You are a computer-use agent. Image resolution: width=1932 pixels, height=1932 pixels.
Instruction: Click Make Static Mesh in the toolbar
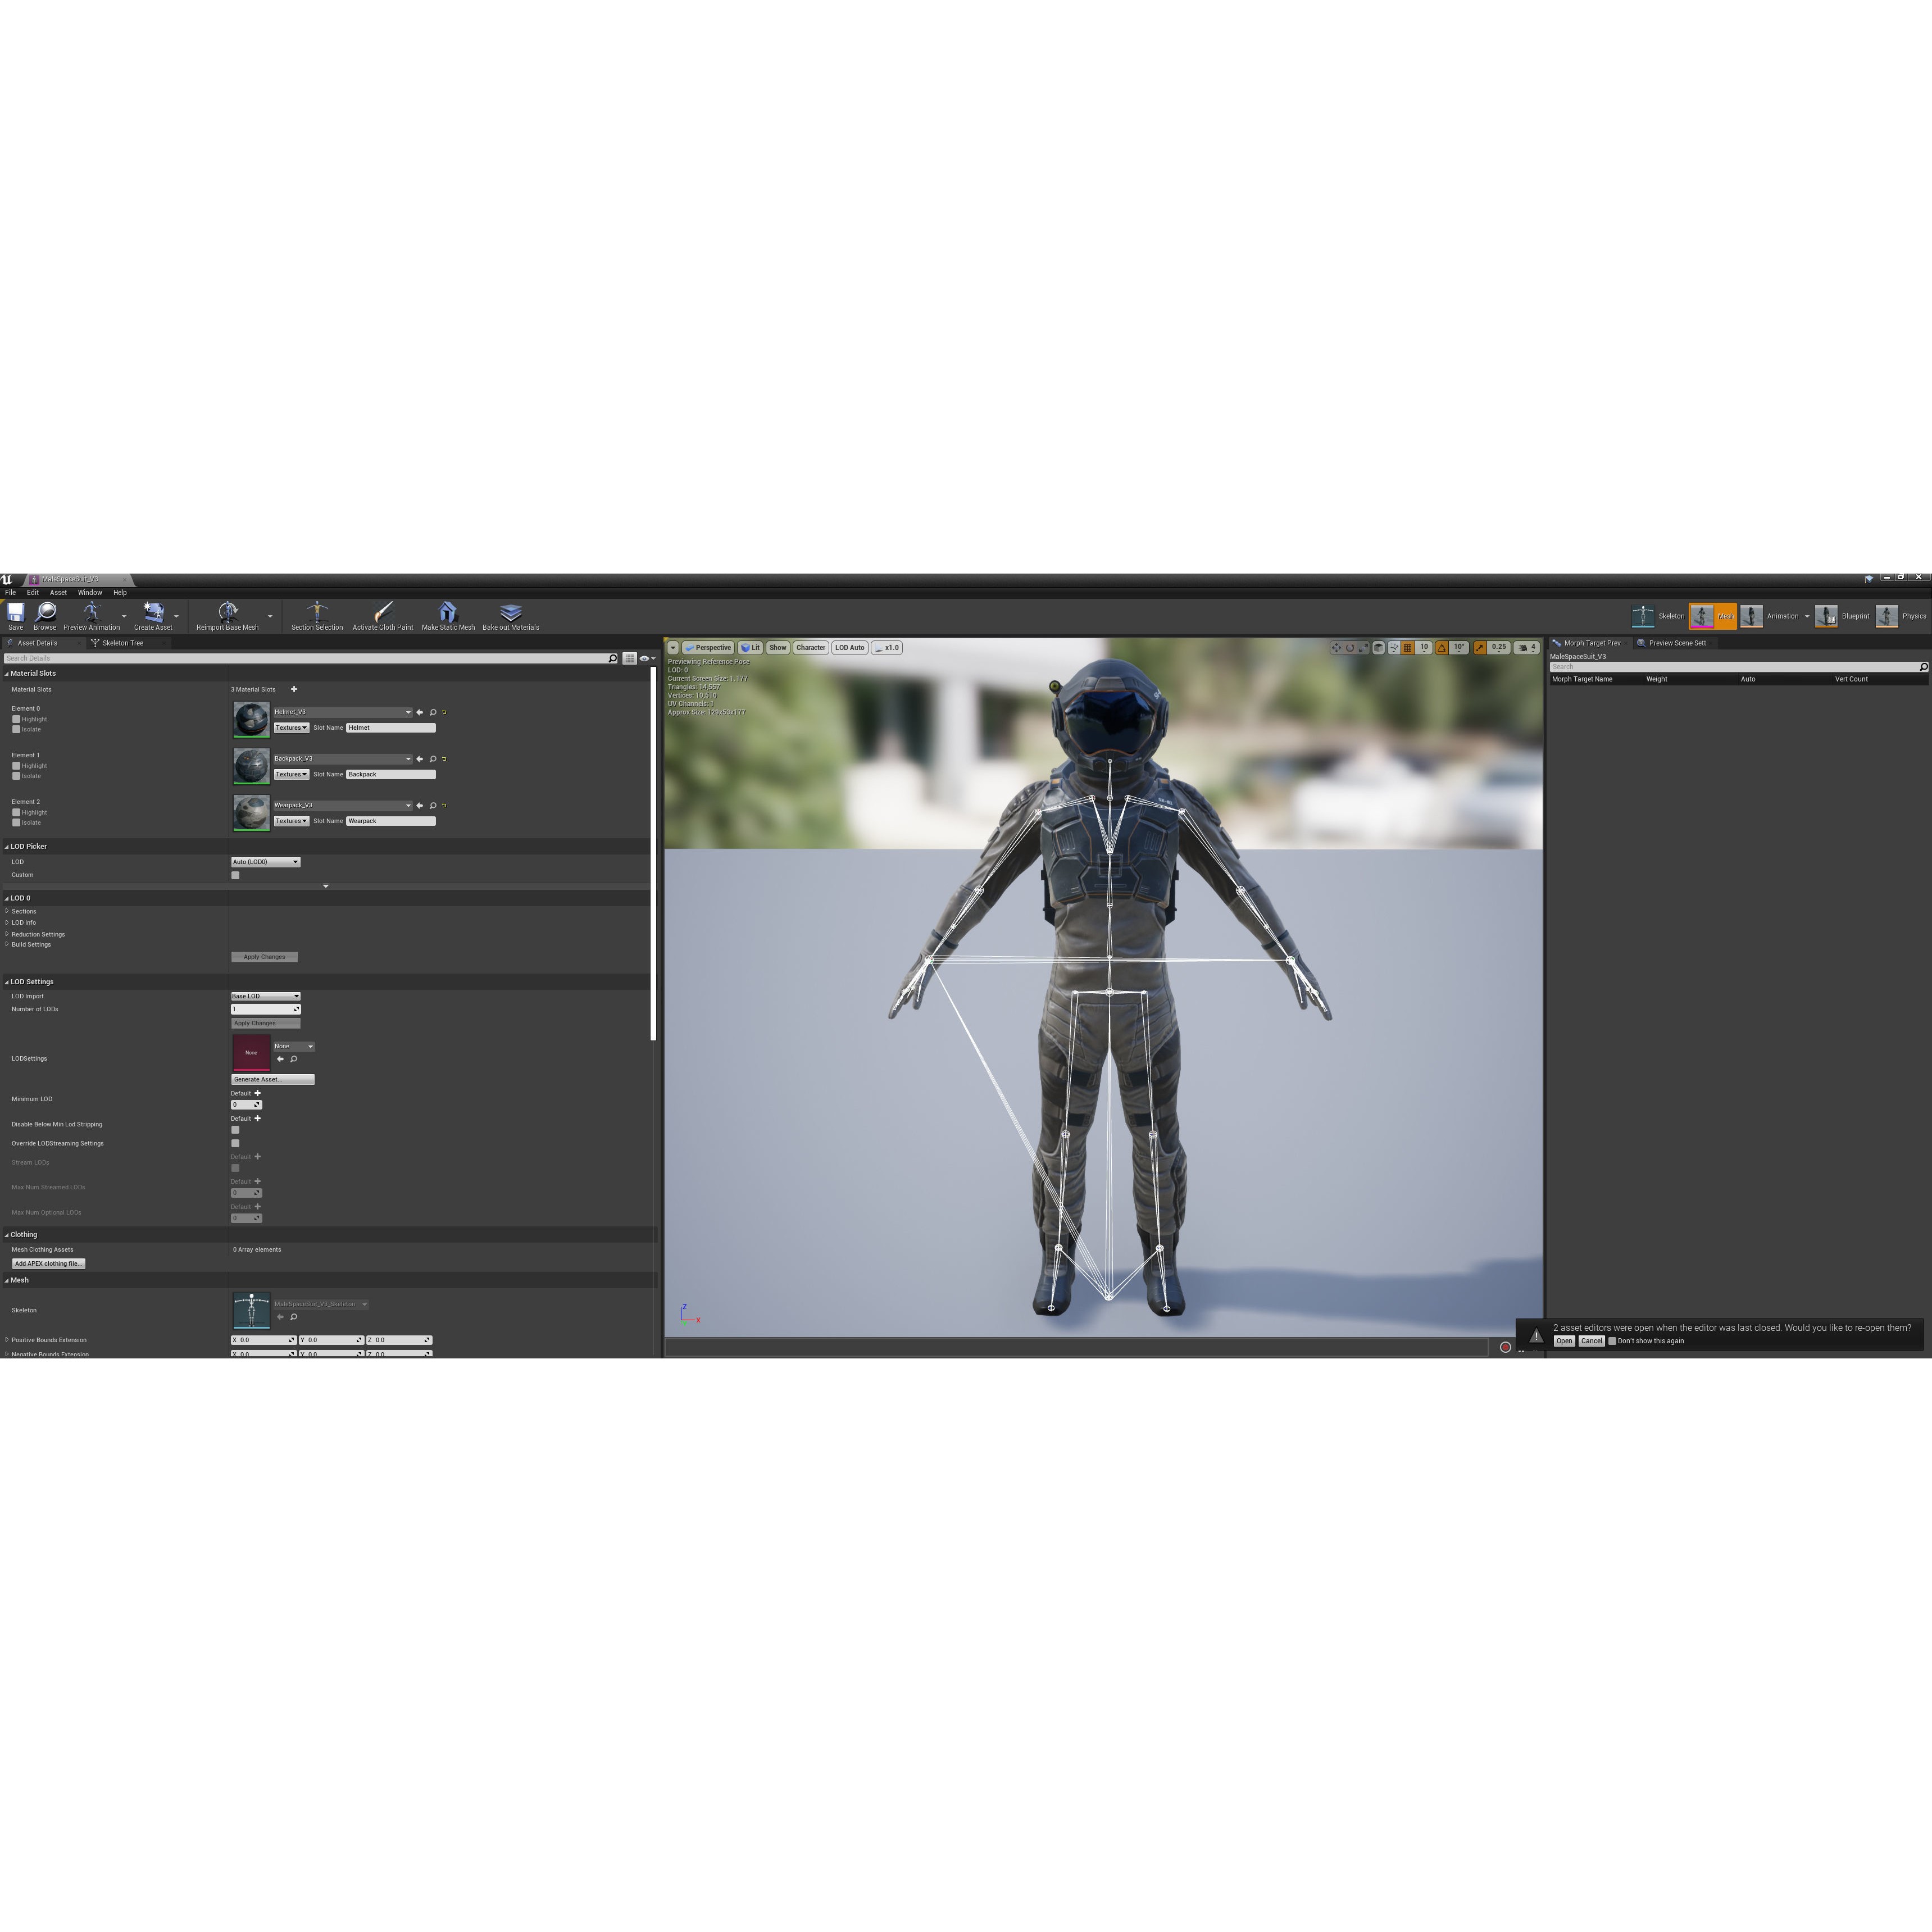pos(449,614)
